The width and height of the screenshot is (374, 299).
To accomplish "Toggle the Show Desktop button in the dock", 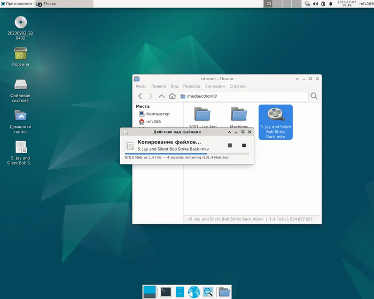I will [150, 292].
